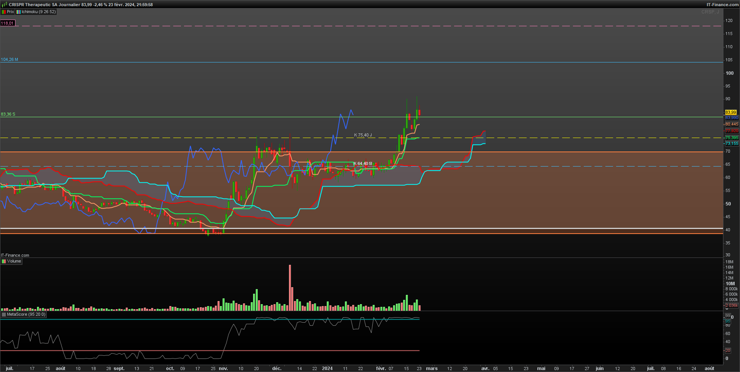Select the 104,26 M horizontal level label
Screen dimensions: 740x372
coord(10,59)
